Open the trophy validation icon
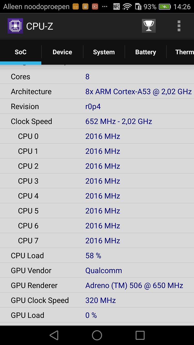The height and width of the screenshot is (345, 194). (149, 26)
